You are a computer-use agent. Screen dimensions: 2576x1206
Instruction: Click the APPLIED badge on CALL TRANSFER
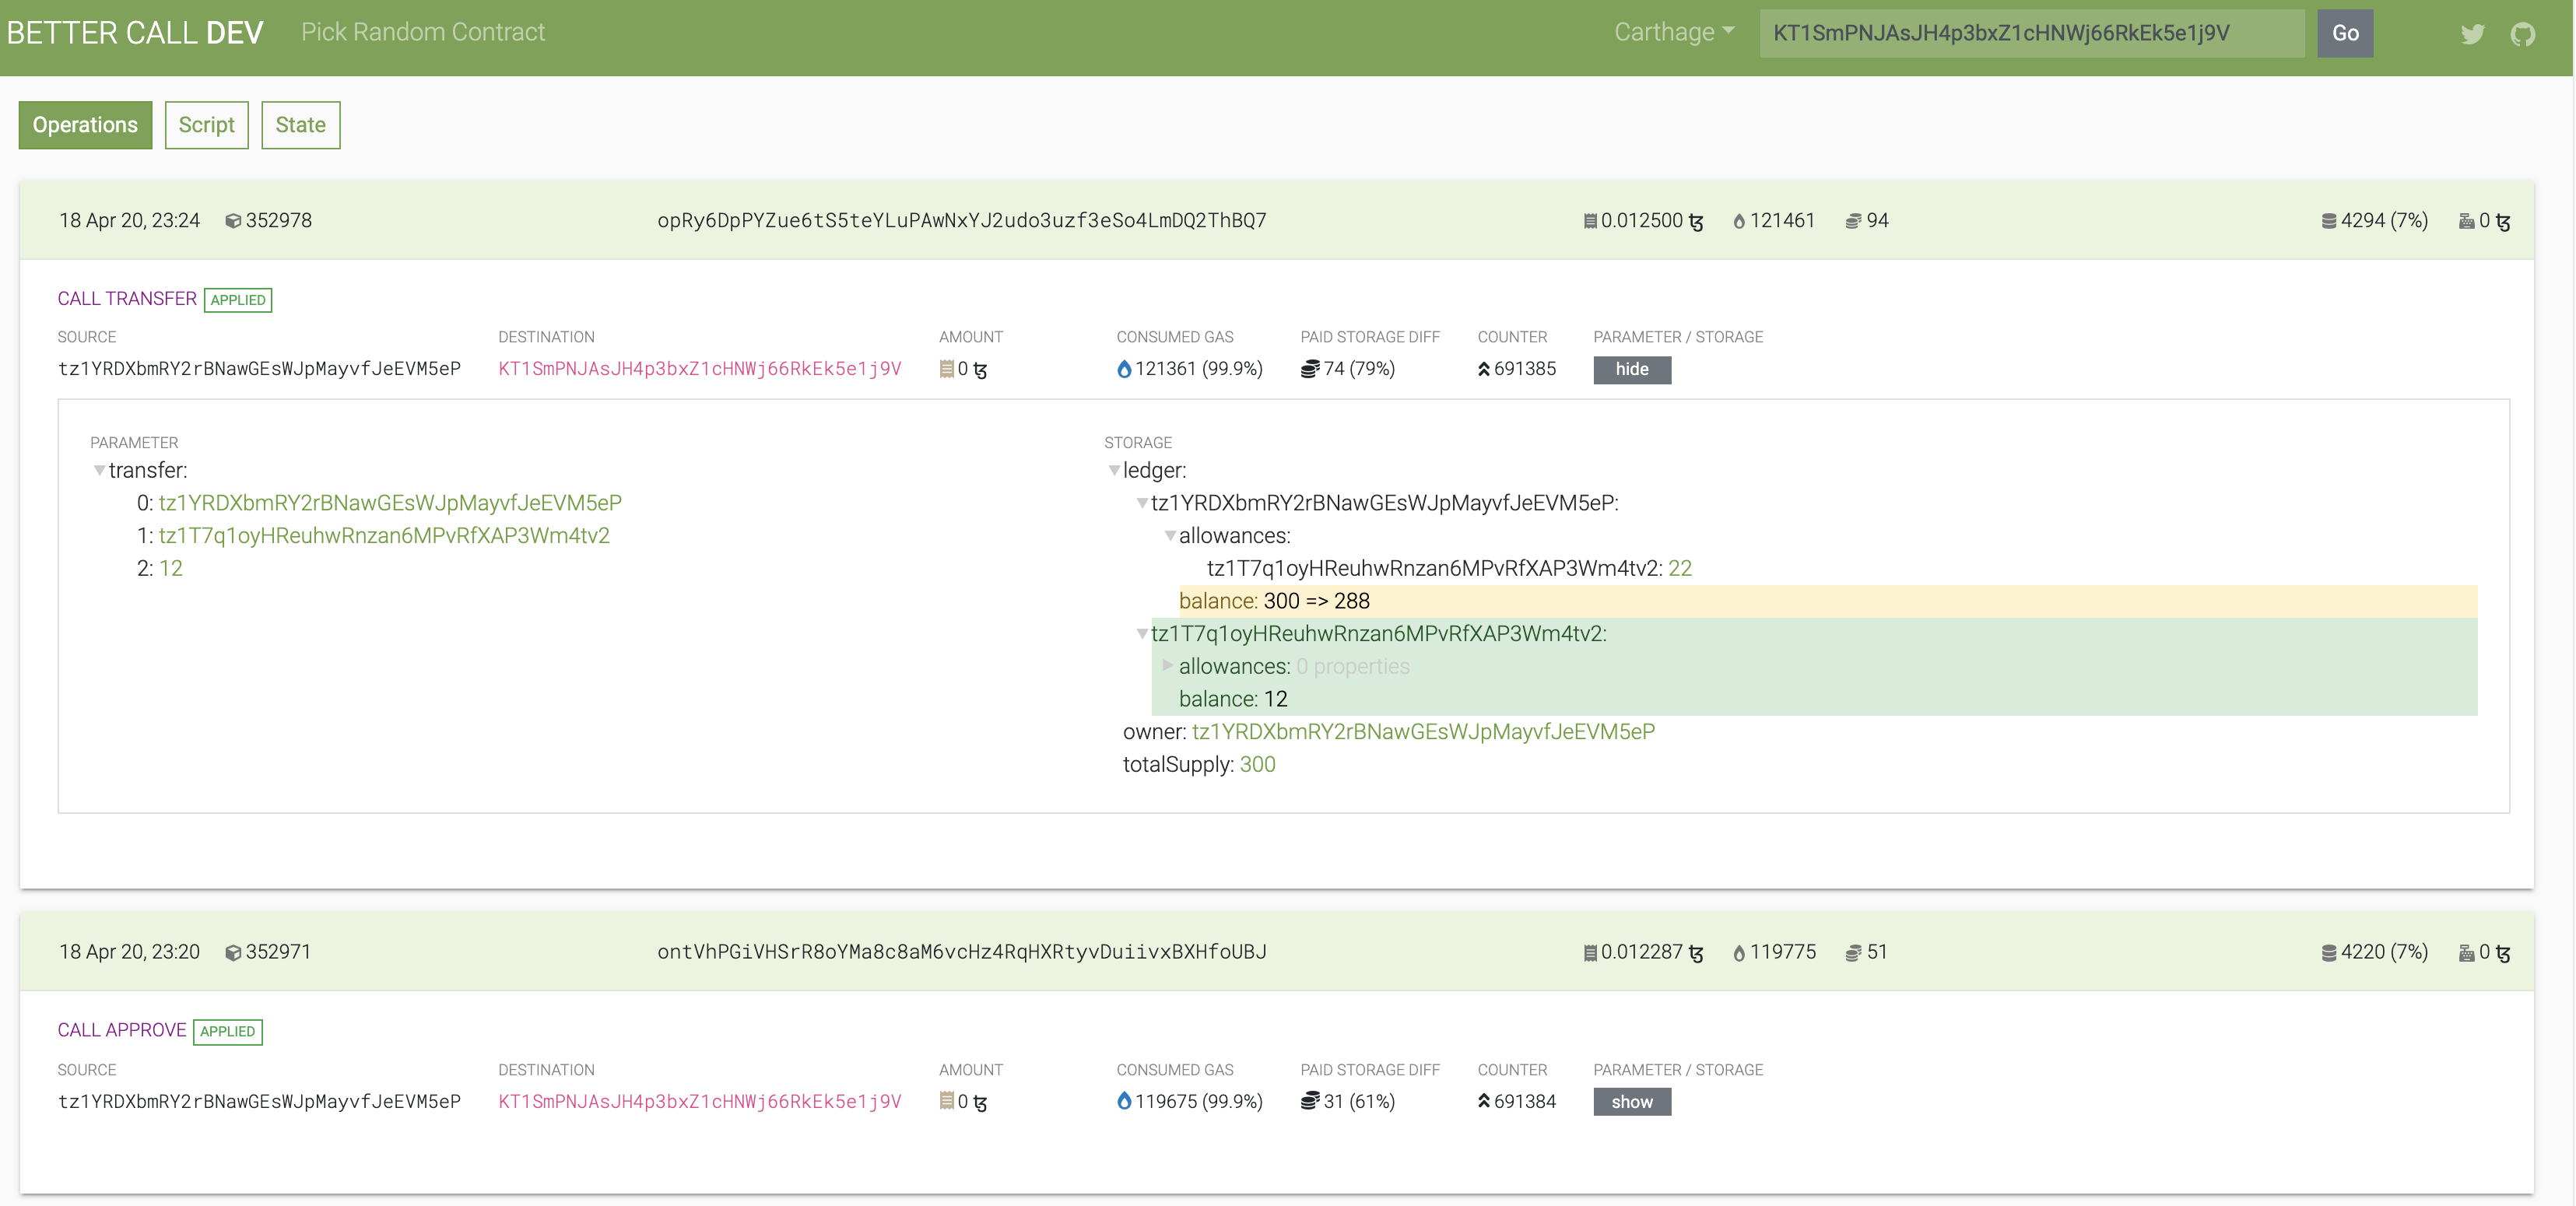click(238, 300)
